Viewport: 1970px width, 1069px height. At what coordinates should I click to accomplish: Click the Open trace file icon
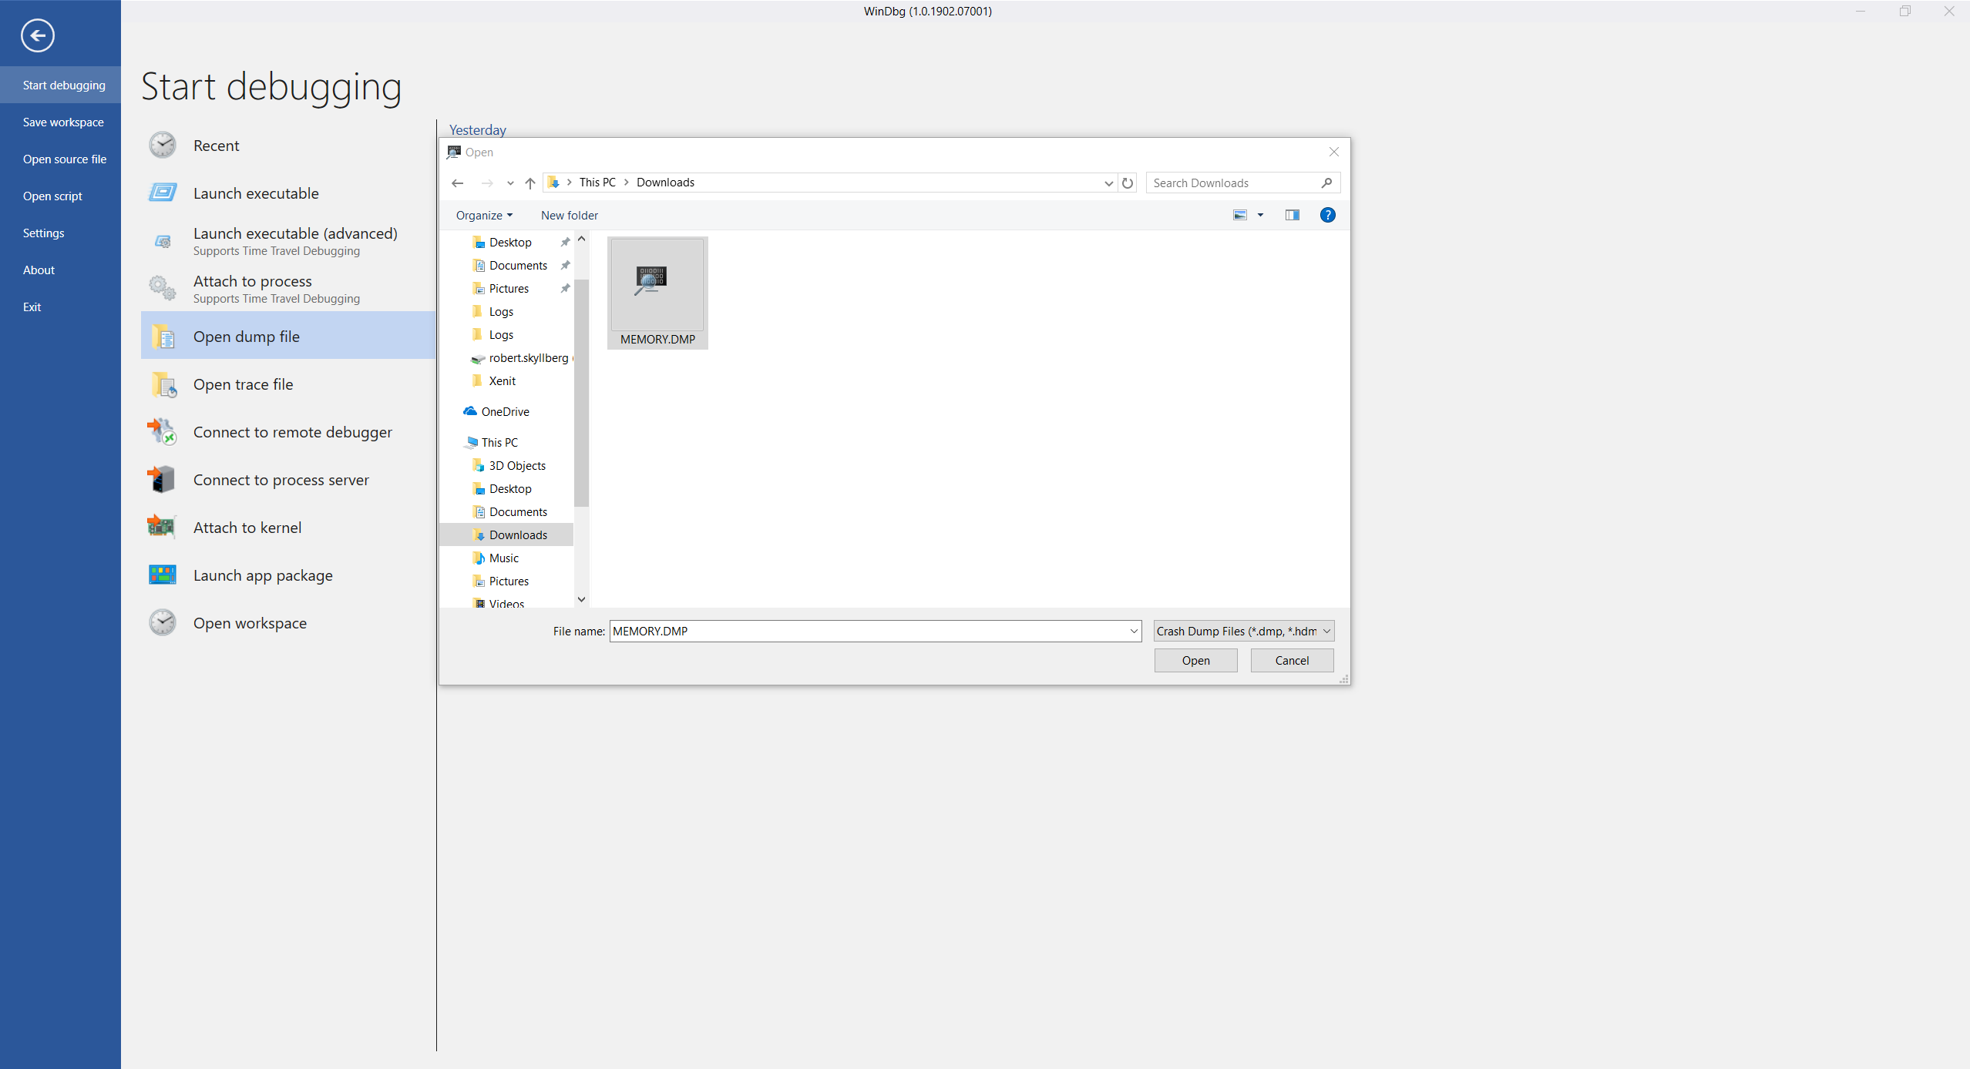click(x=163, y=384)
